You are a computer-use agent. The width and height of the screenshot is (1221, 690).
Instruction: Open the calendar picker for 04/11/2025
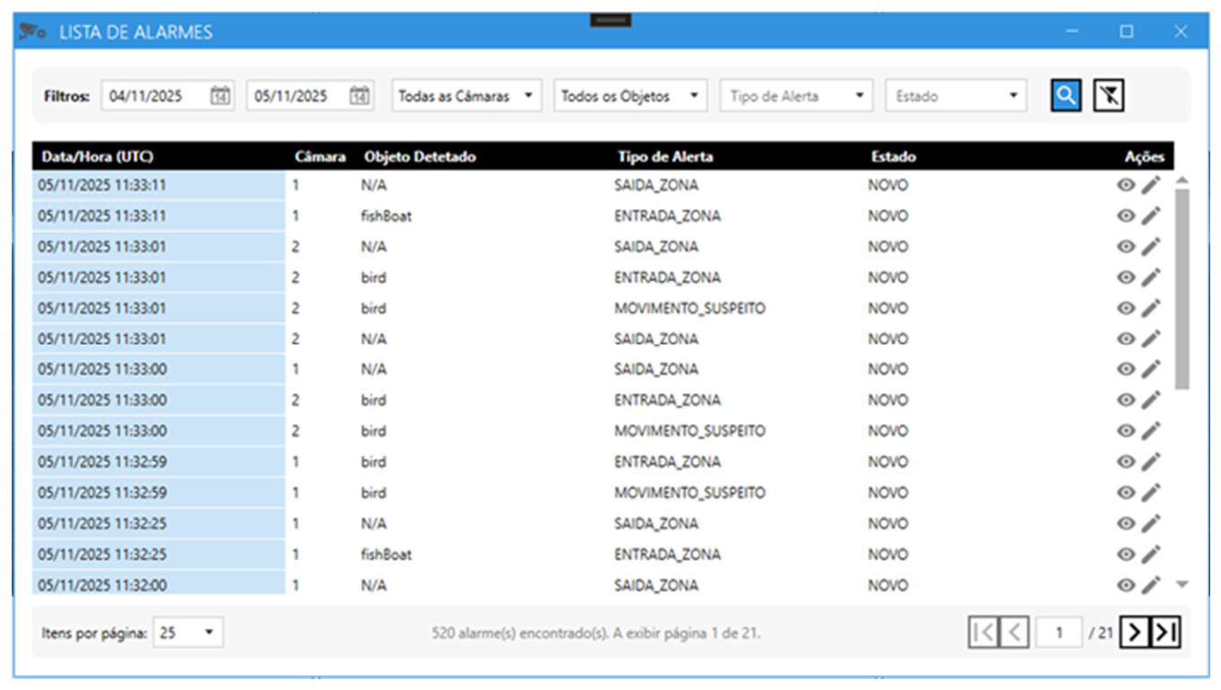tap(220, 95)
